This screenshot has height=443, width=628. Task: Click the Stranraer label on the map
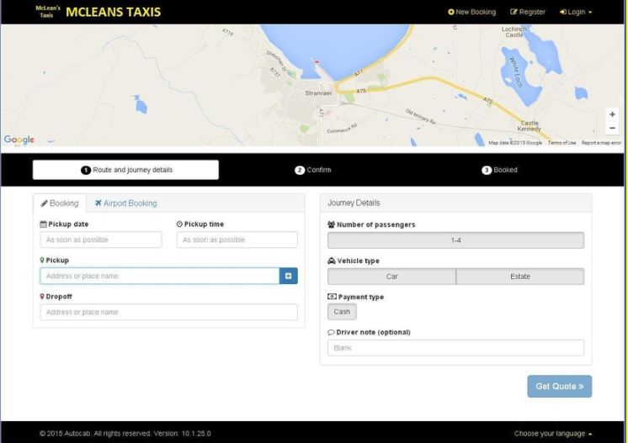318,92
